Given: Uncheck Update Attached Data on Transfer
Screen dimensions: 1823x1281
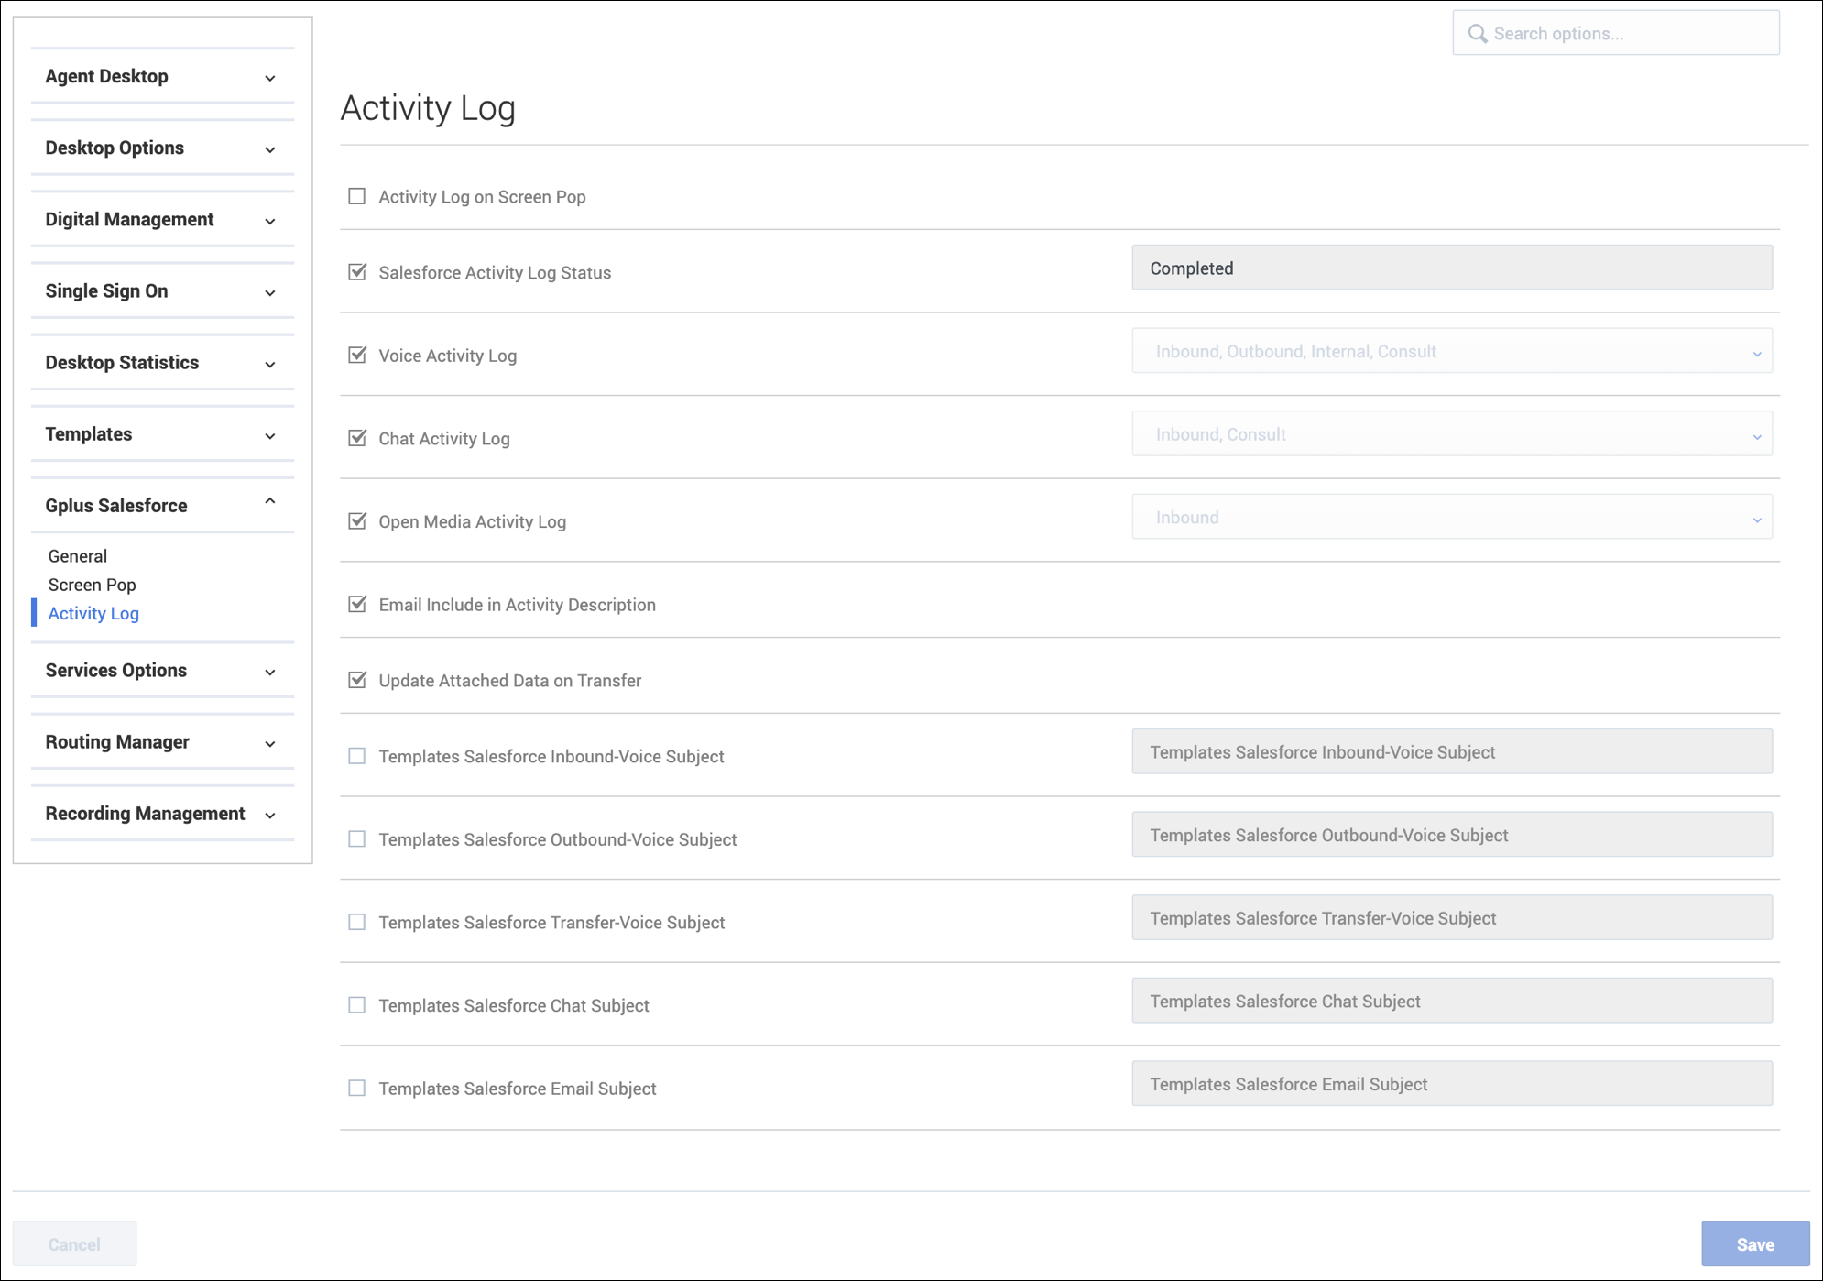Looking at the screenshot, I should click(357, 680).
